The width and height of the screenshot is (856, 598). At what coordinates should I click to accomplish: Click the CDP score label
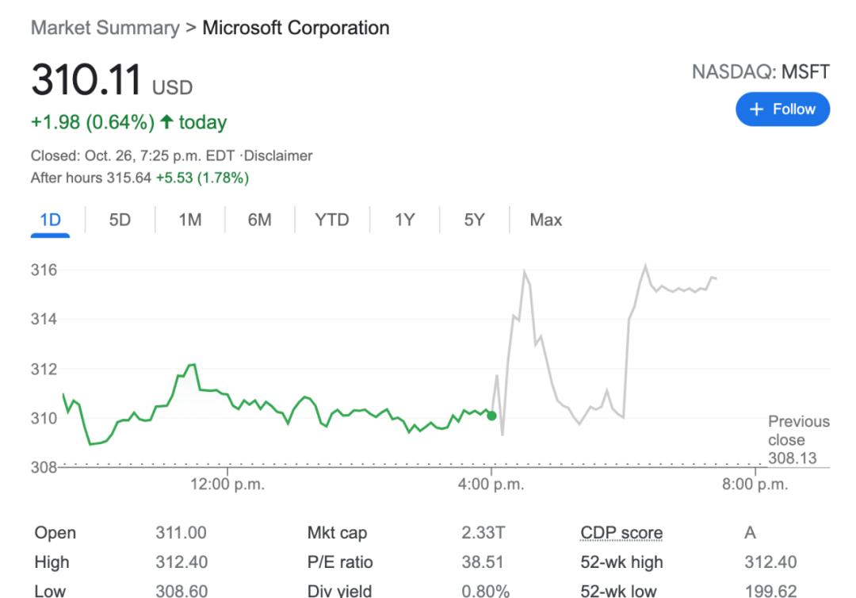pyautogui.click(x=621, y=533)
